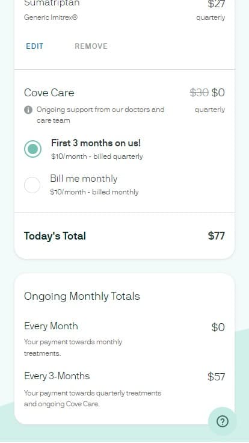The height and width of the screenshot is (443, 249).
Task: Click the Ongoing Monthly Totals heading
Action: click(x=82, y=296)
